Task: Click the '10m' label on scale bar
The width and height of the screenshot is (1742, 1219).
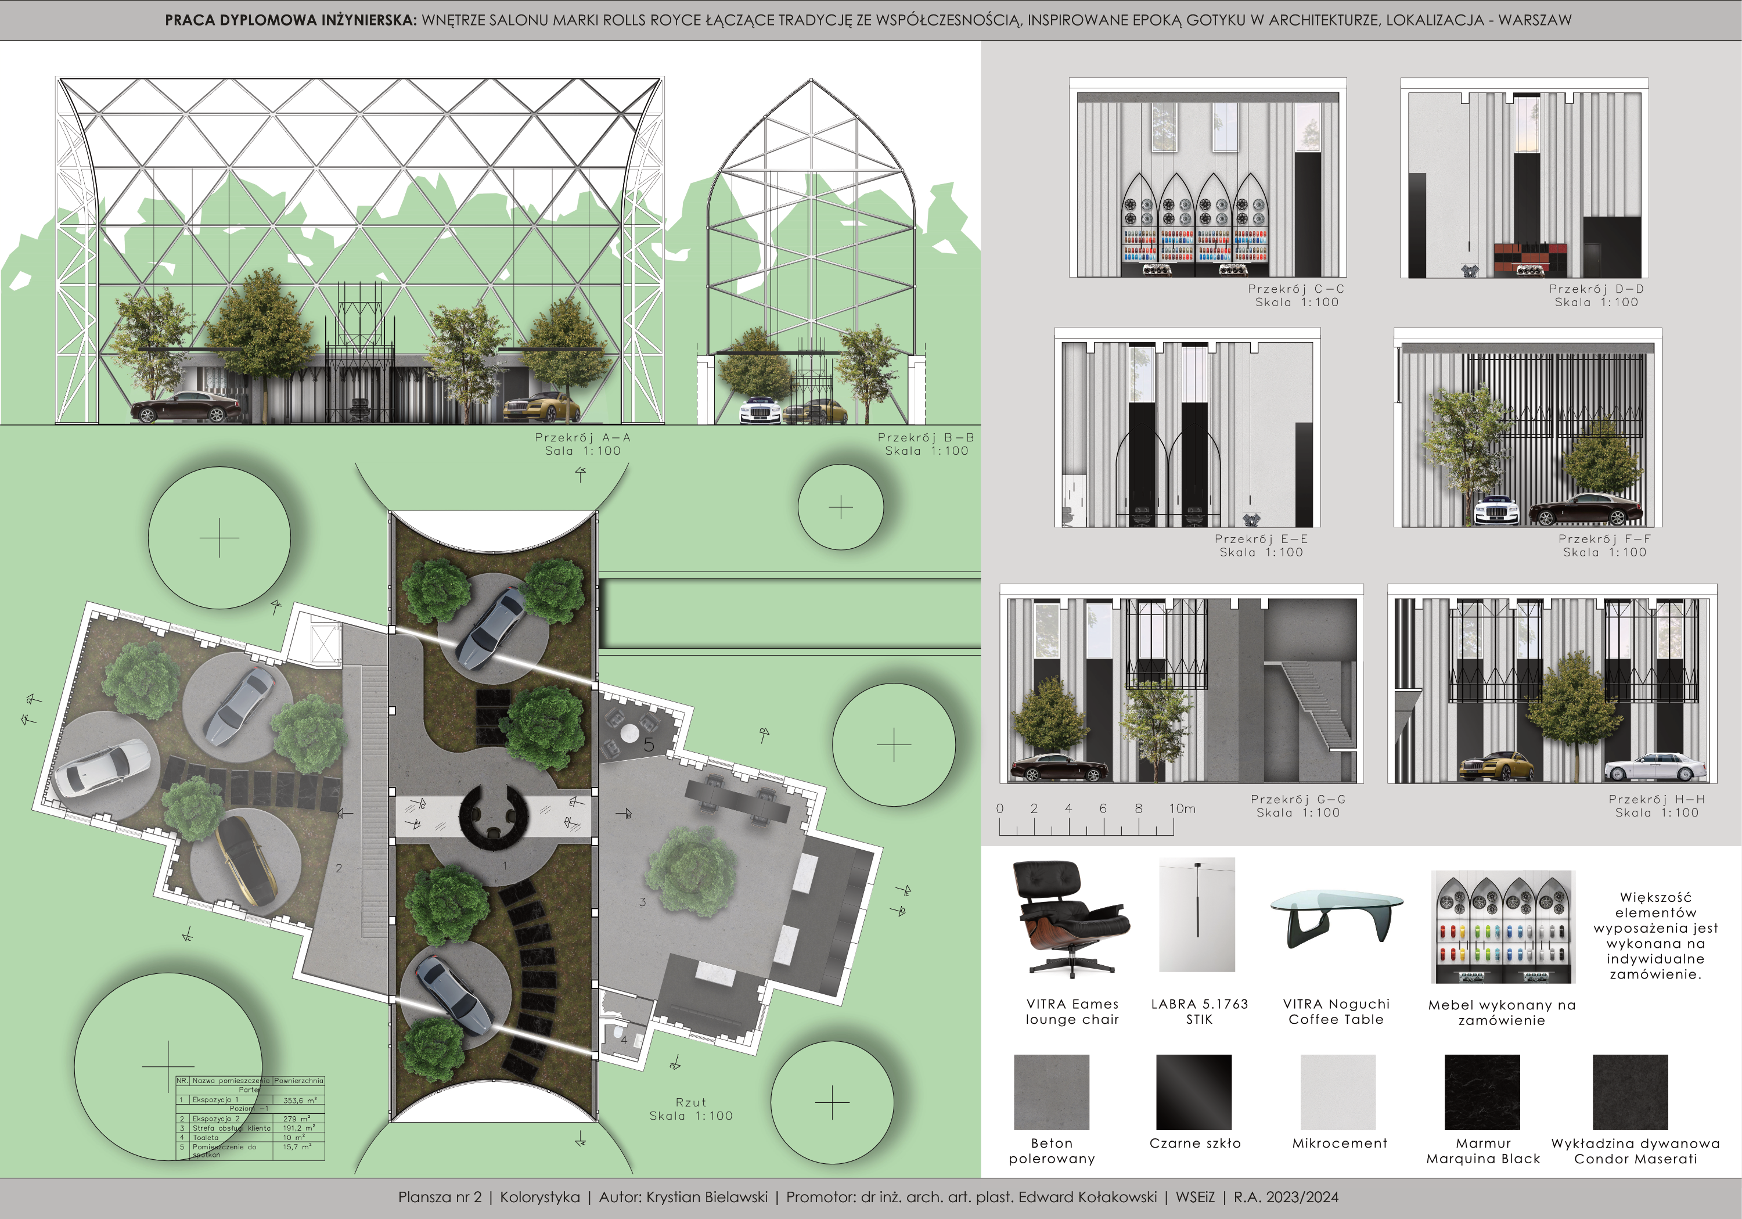Action: click(1182, 808)
